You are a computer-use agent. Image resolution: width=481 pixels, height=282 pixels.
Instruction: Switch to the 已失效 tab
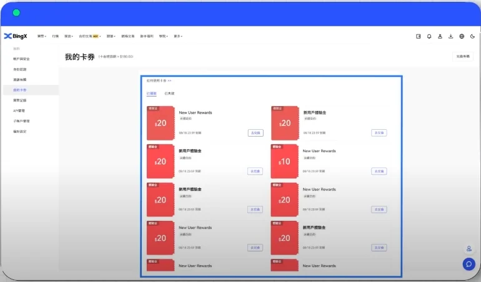pos(169,94)
